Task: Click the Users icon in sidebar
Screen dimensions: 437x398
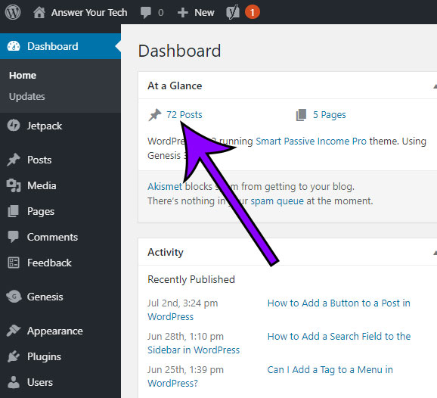Action: 14,382
